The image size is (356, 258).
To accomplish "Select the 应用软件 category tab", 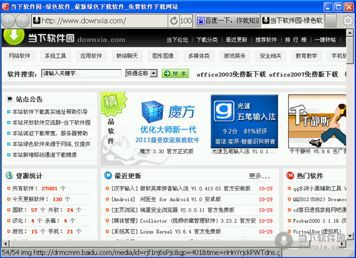I will click(x=91, y=56).
